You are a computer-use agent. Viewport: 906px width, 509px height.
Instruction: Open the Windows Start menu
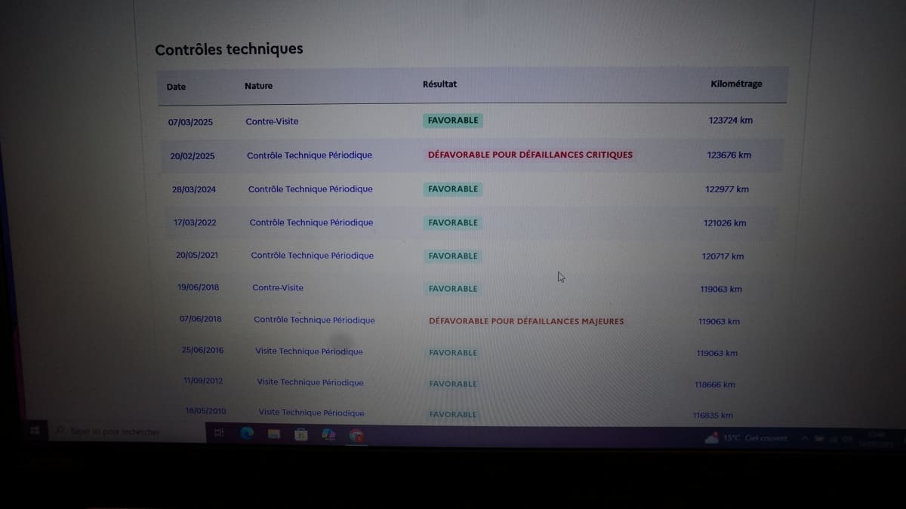[35, 431]
